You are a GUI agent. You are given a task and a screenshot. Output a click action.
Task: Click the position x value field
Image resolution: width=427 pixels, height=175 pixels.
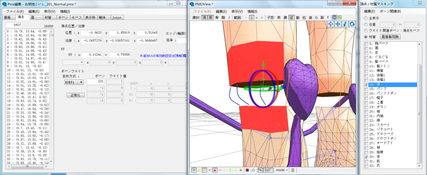tap(93, 32)
